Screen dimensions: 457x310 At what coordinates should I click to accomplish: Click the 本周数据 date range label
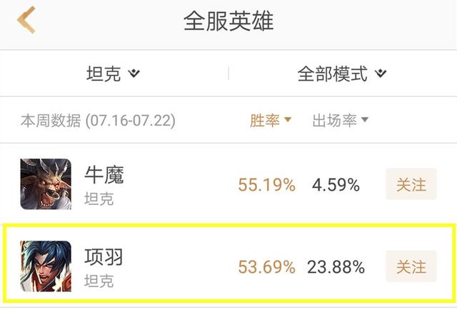pos(98,120)
